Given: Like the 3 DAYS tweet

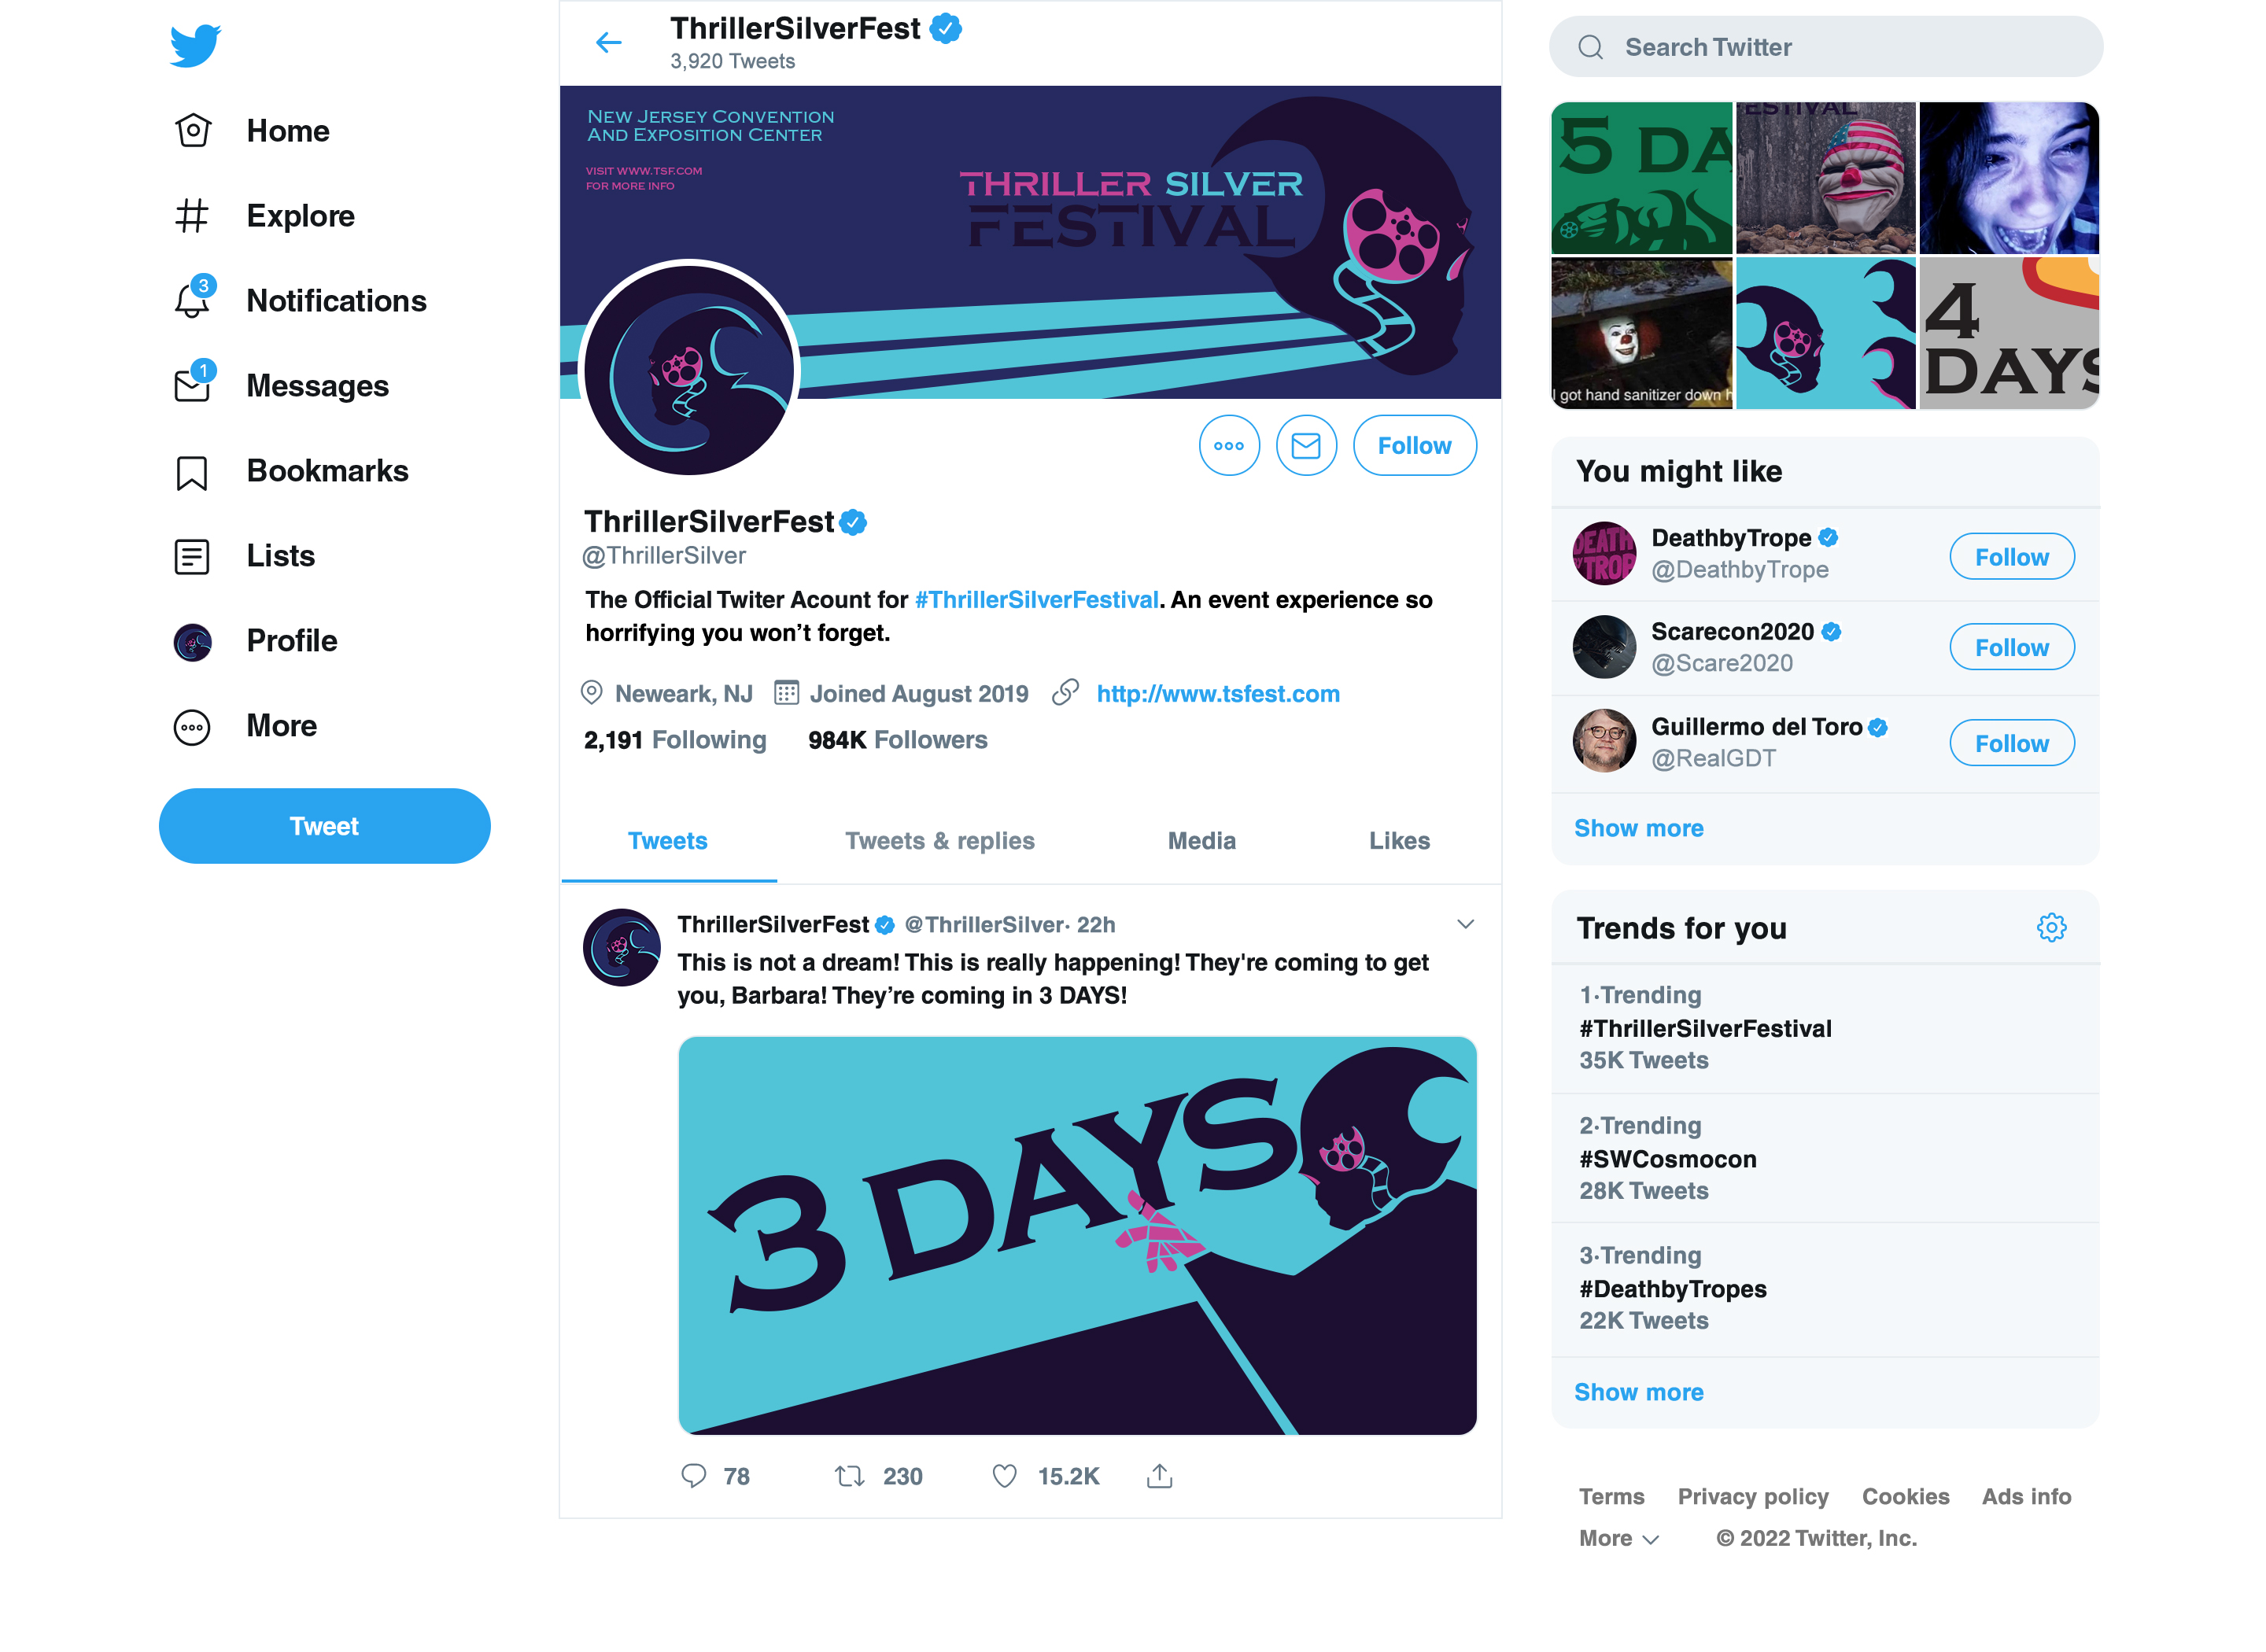Looking at the screenshot, I should click(x=1004, y=1476).
